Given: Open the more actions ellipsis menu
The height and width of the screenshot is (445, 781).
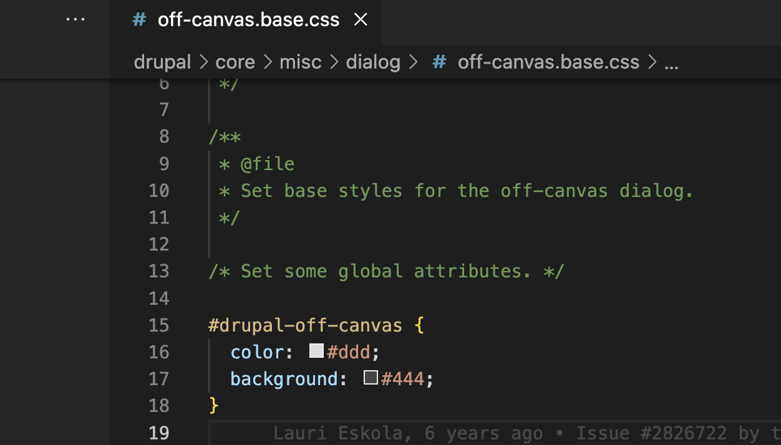Looking at the screenshot, I should pyautogui.click(x=75, y=19).
